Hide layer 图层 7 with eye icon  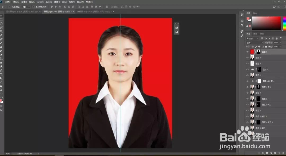[248, 58]
